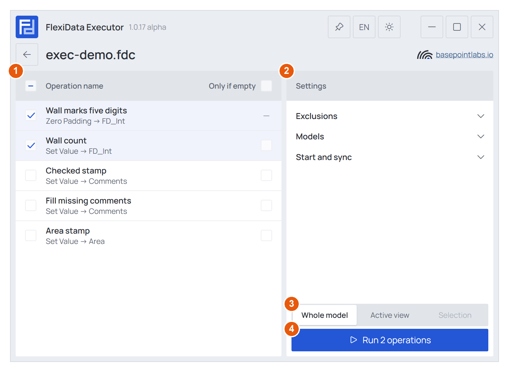Screen dimensions: 509x372
Task: Close the FlexiData Executor window
Action: tap(482, 27)
